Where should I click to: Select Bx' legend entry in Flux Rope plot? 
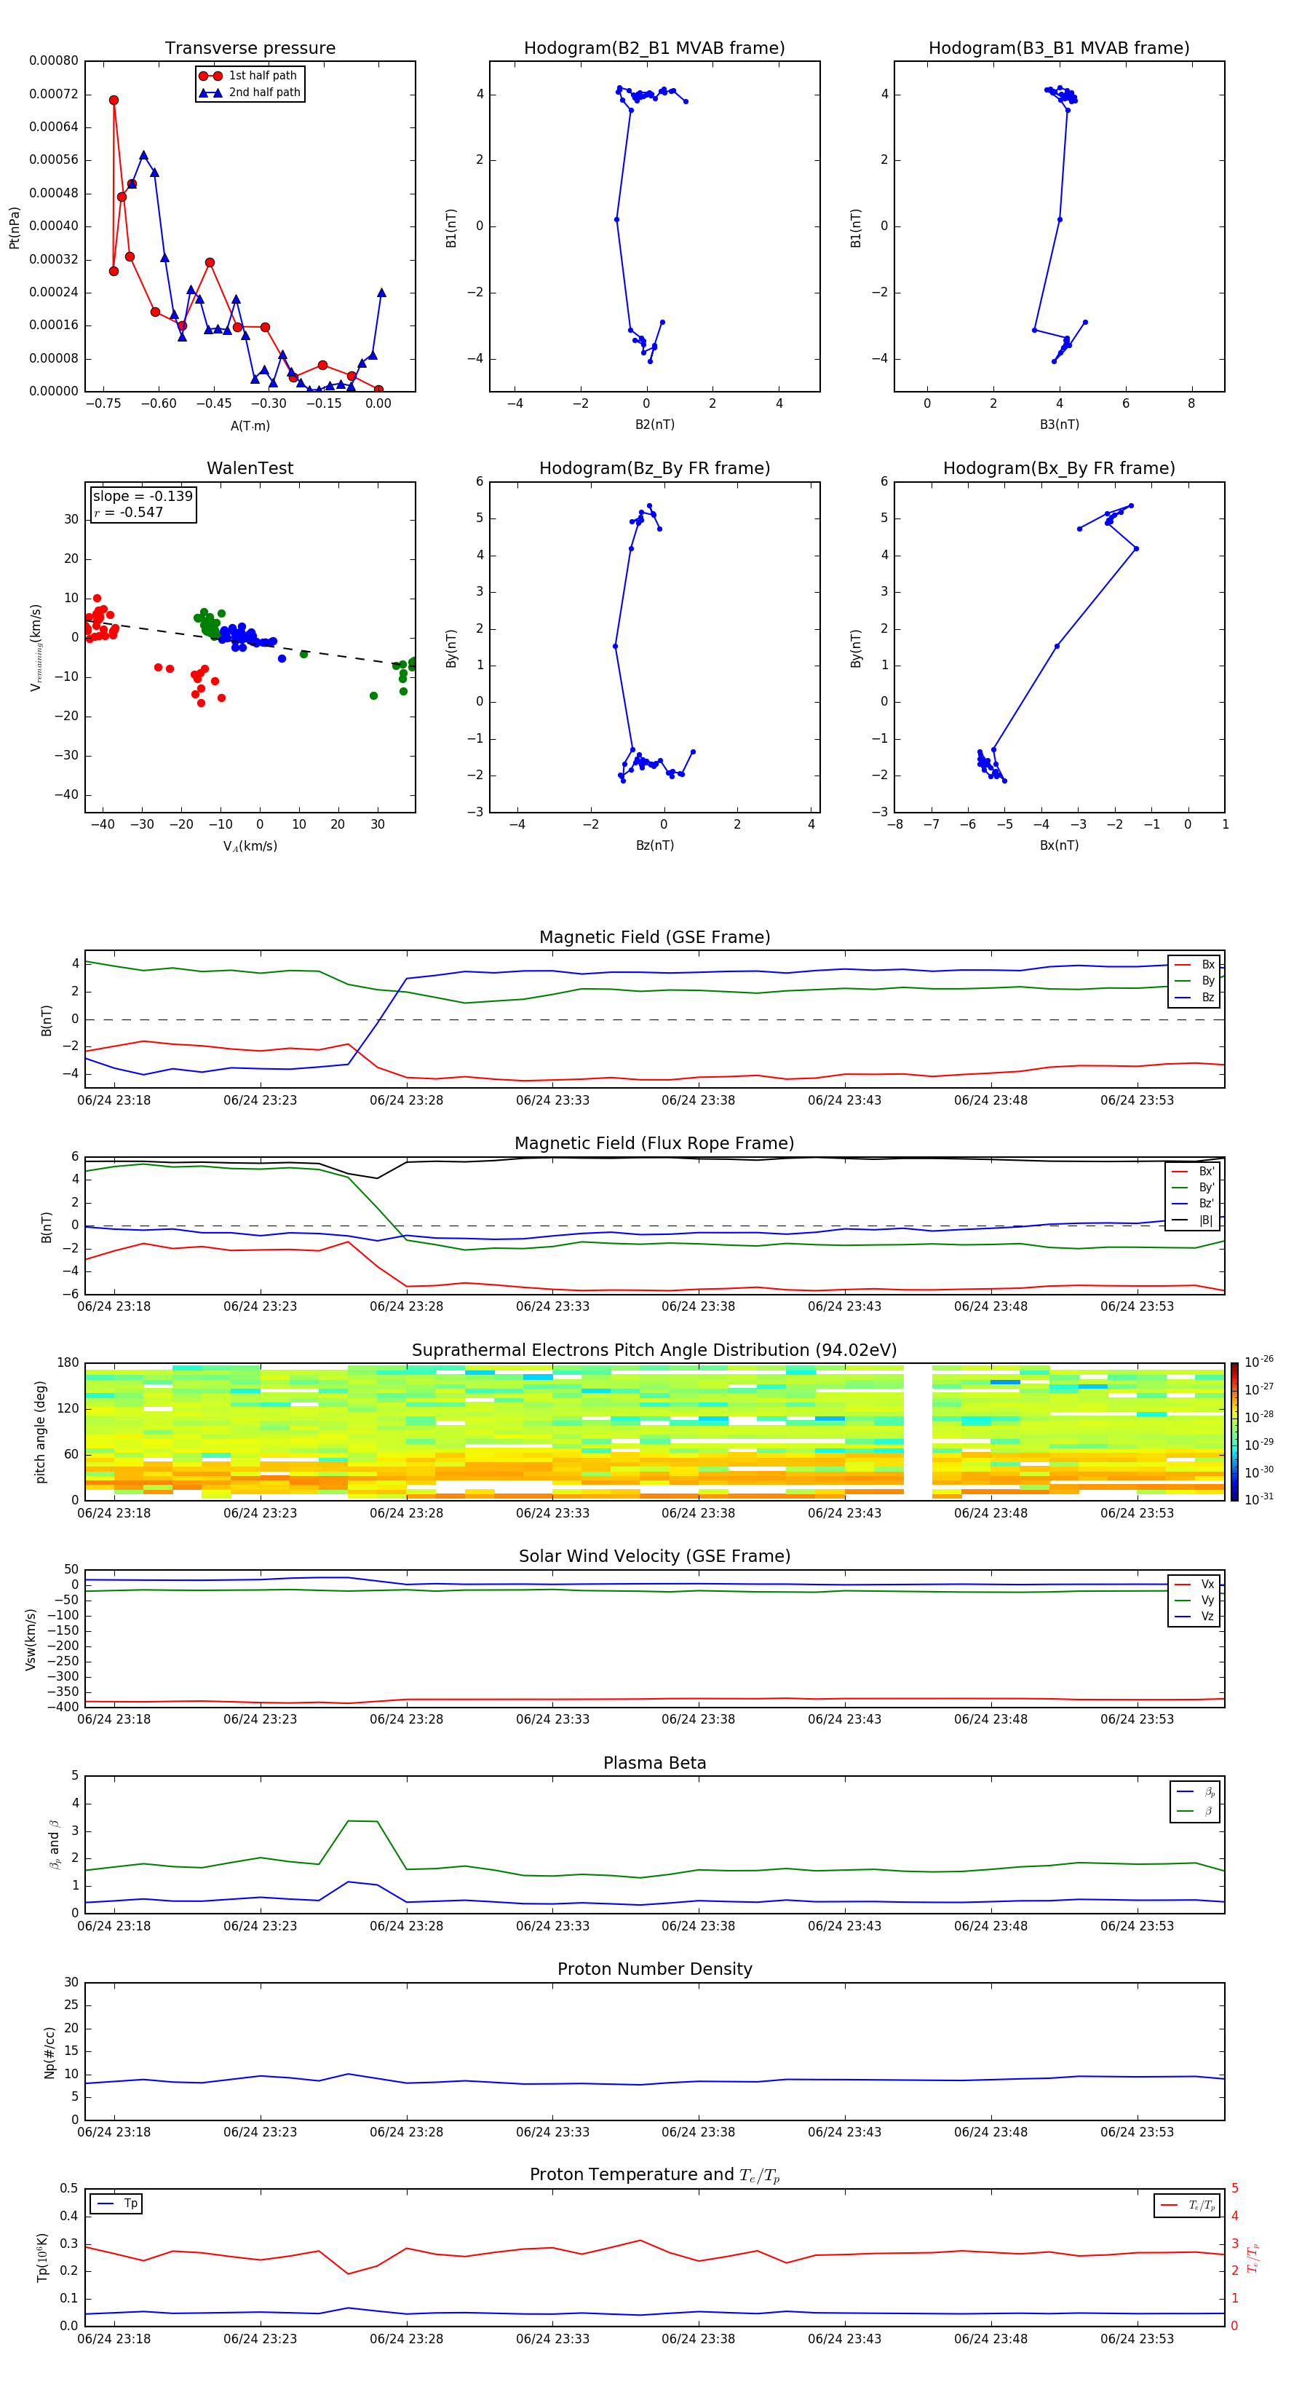coord(1193,1172)
